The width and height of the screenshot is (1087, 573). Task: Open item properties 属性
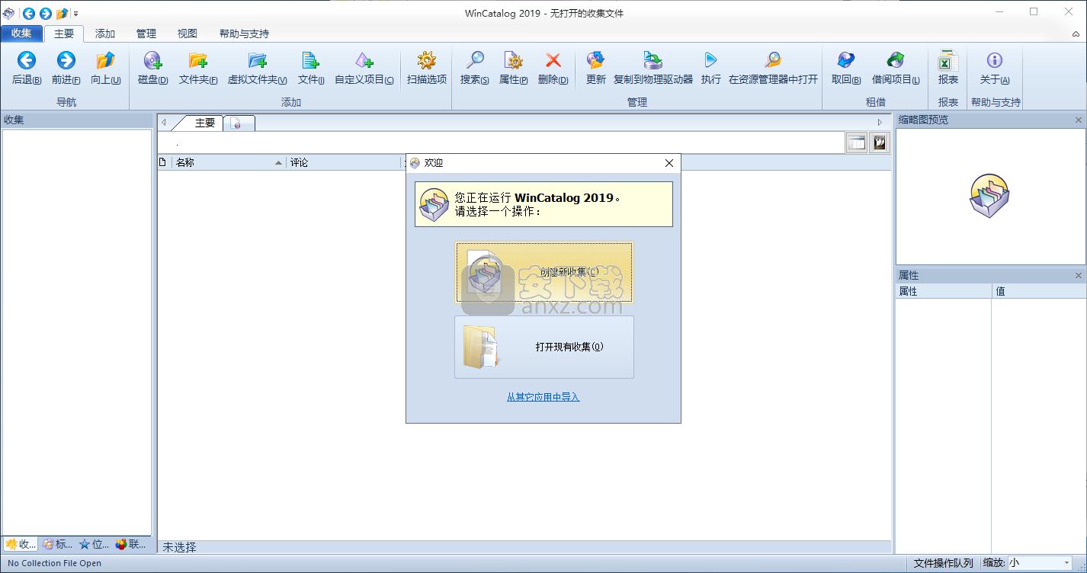514,69
